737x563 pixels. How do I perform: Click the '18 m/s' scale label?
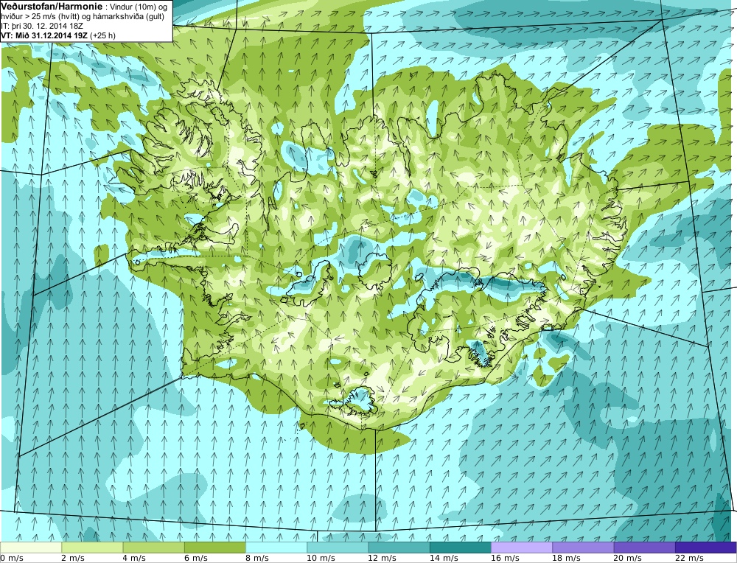tap(566, 558)
